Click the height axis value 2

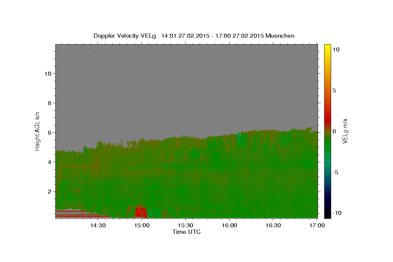[x=49, y=191]
